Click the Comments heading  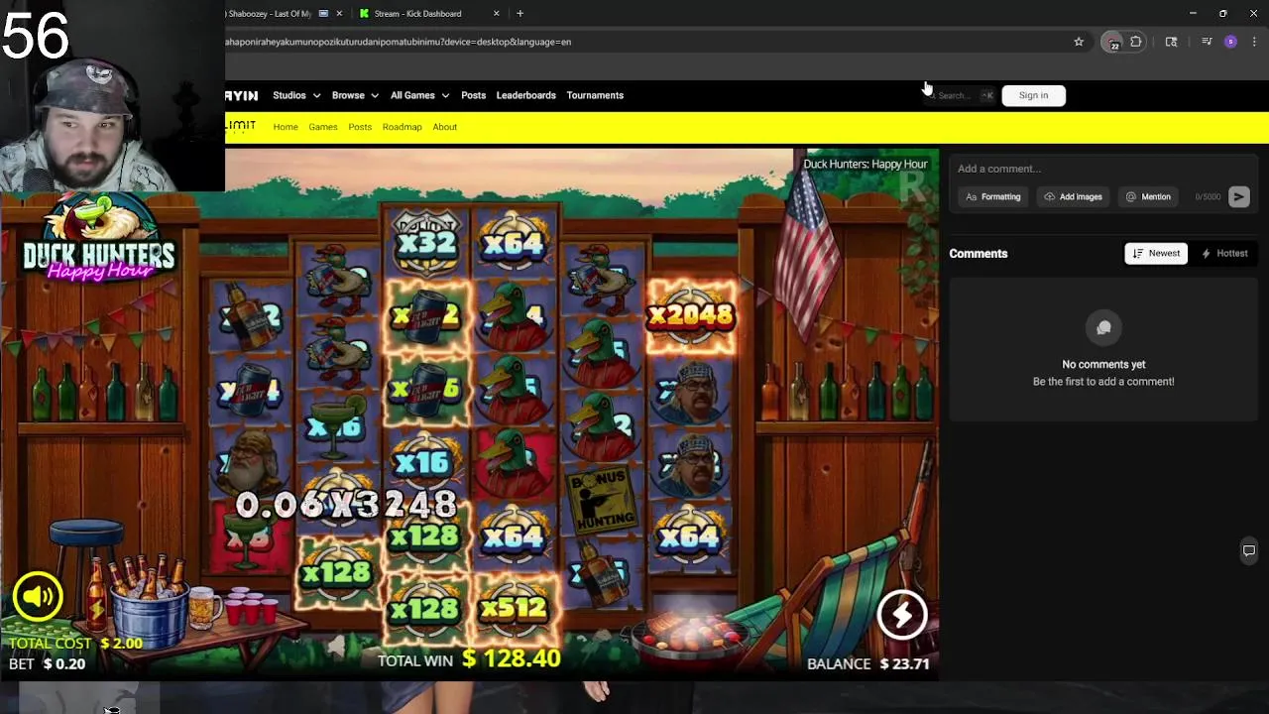[979, 253]
